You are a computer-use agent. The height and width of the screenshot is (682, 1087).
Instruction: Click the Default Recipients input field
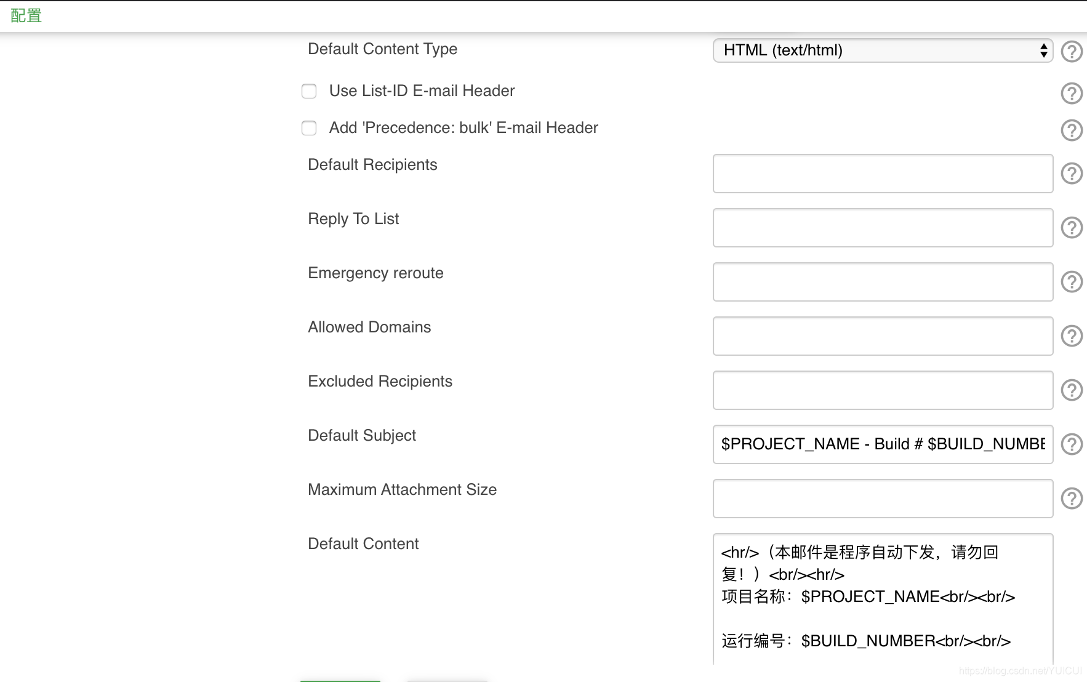pos(883,174)
